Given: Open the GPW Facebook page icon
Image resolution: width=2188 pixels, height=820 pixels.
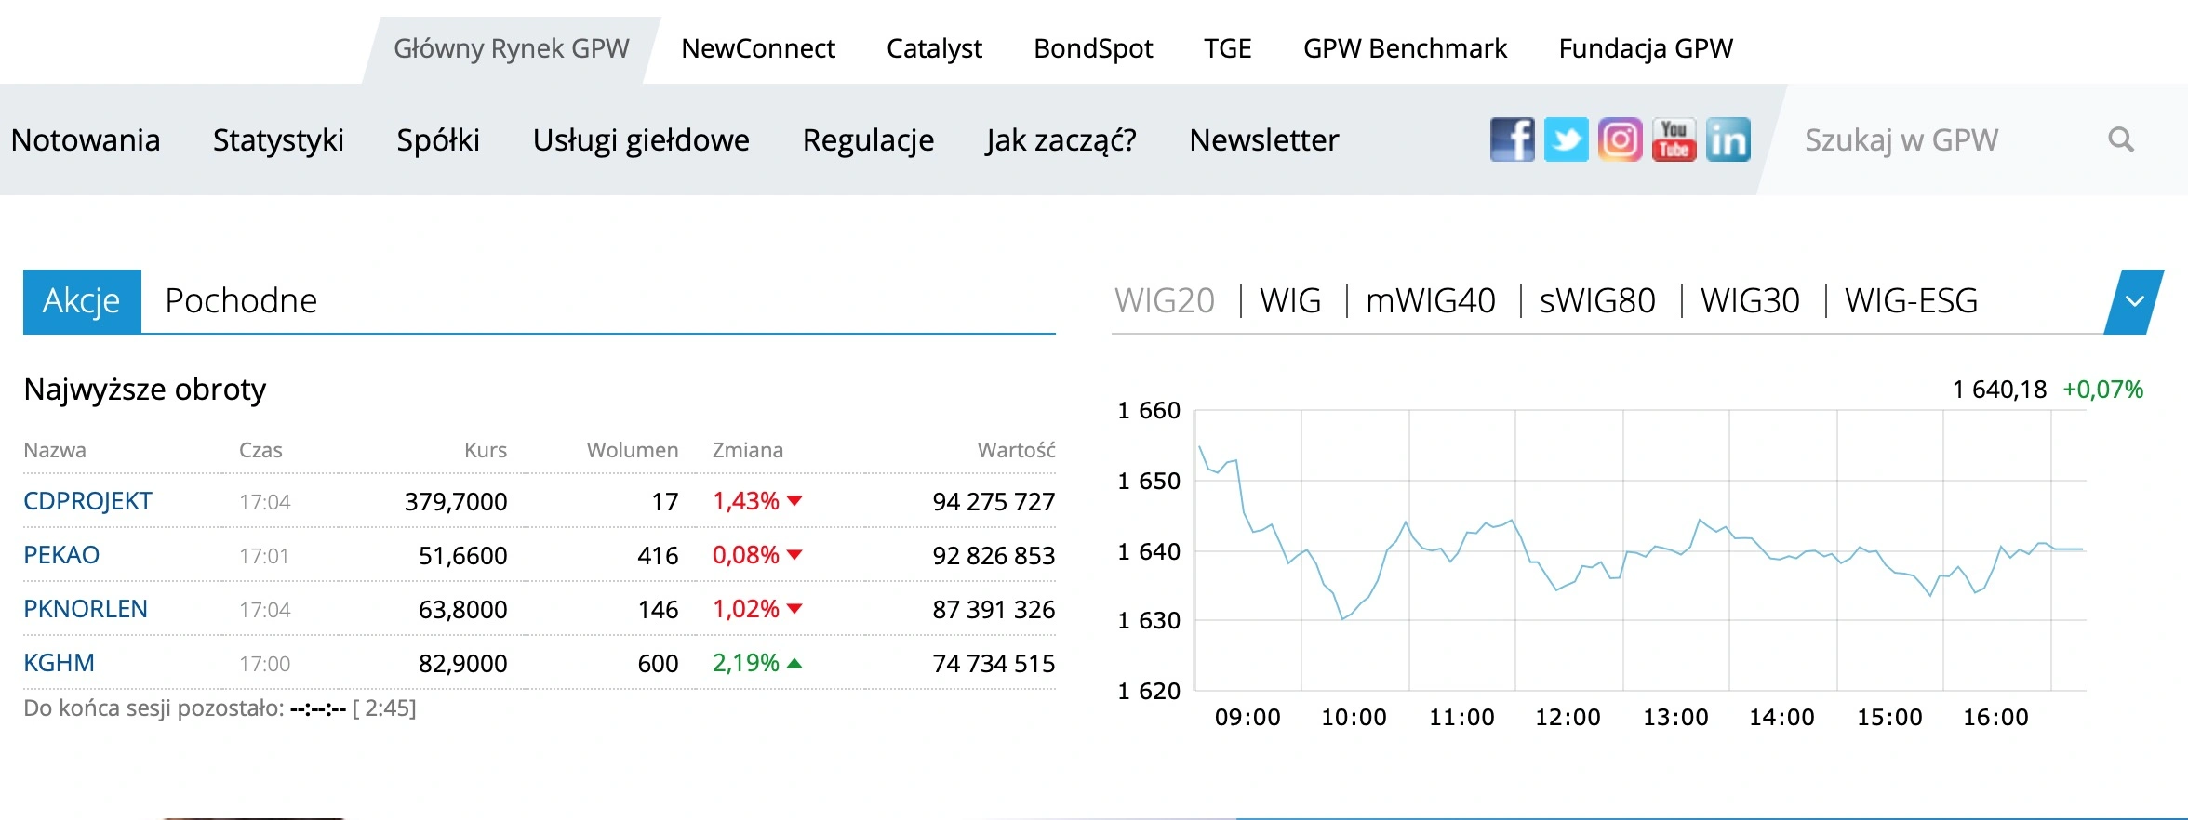Looking at the screenshot, I should click(x=1512, y=140).
